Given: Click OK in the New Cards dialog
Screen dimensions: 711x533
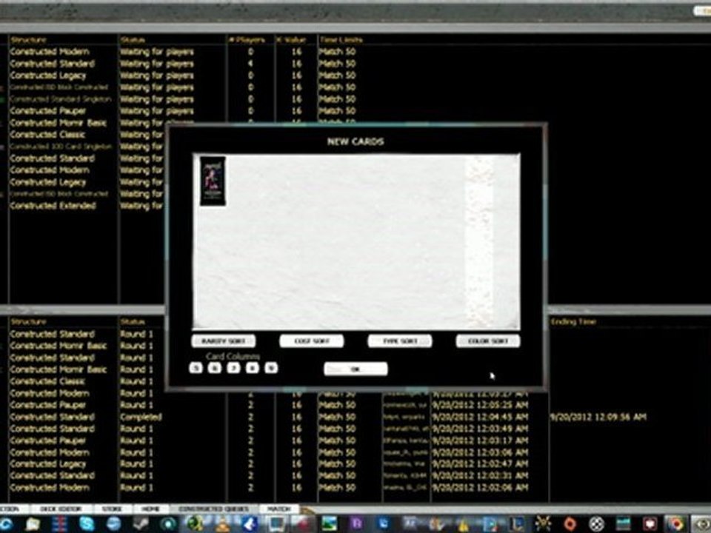Looking at the screenshot, I should pyautogui.click(x=355, y=369).
